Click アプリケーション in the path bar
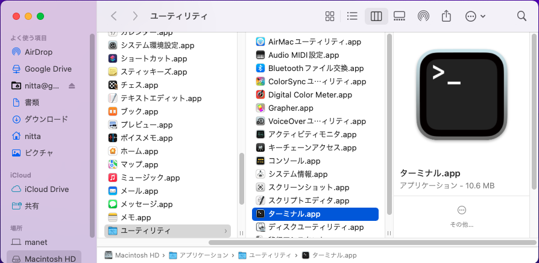539x263 pixels. pyautogui.click(x=201, y=255)
